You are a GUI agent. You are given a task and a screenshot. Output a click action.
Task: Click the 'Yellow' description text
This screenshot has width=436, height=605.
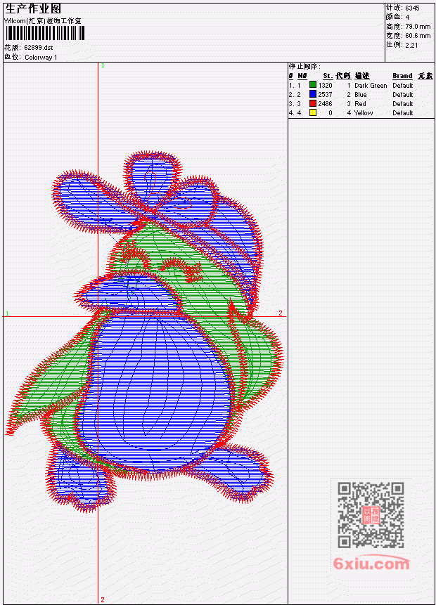click(x=364, y=113)
